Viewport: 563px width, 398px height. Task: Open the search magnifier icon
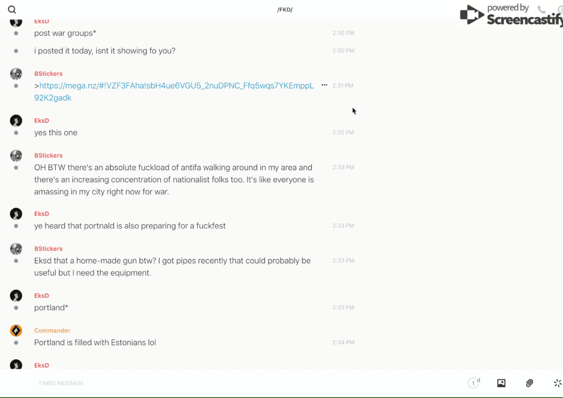pos(12,10)
